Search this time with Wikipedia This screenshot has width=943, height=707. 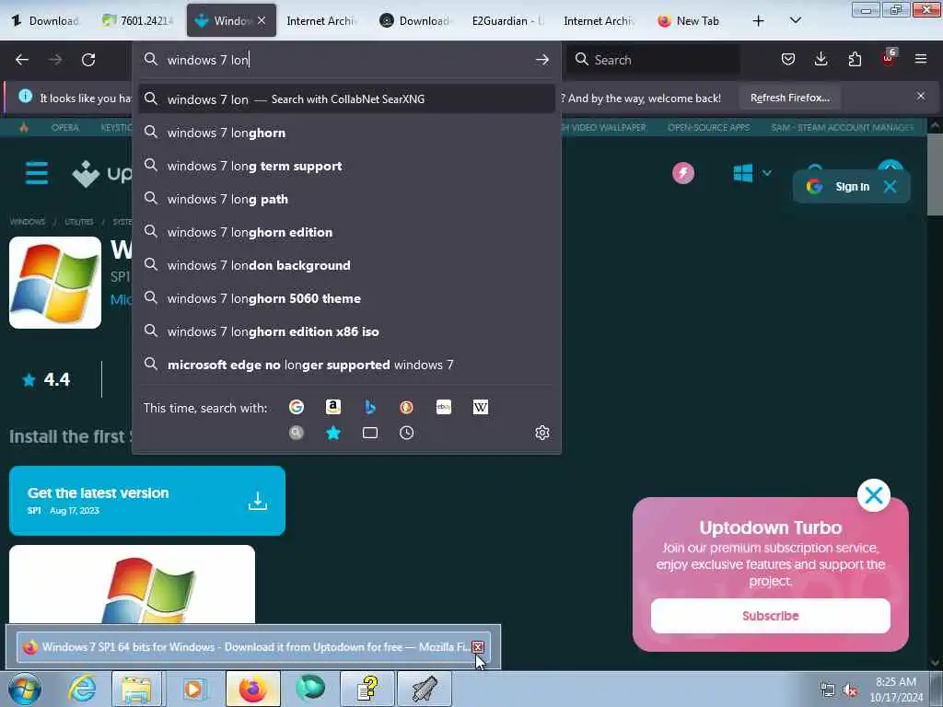[481, 407]
